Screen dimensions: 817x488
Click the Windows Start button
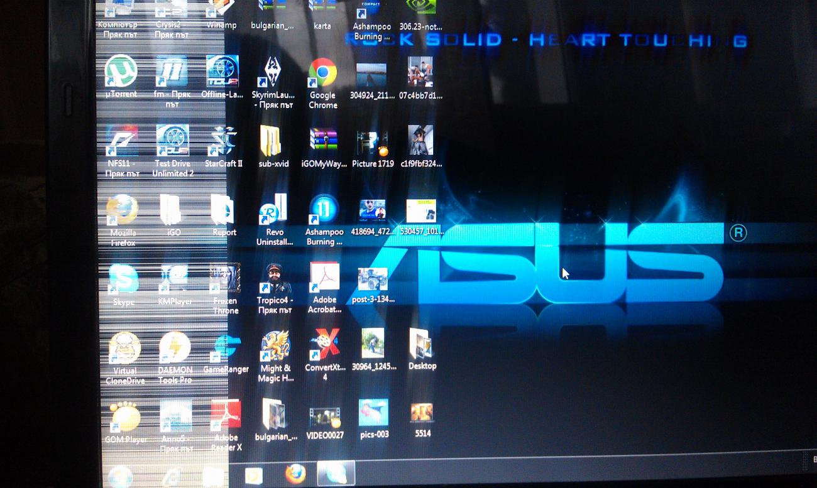point(121,476)
